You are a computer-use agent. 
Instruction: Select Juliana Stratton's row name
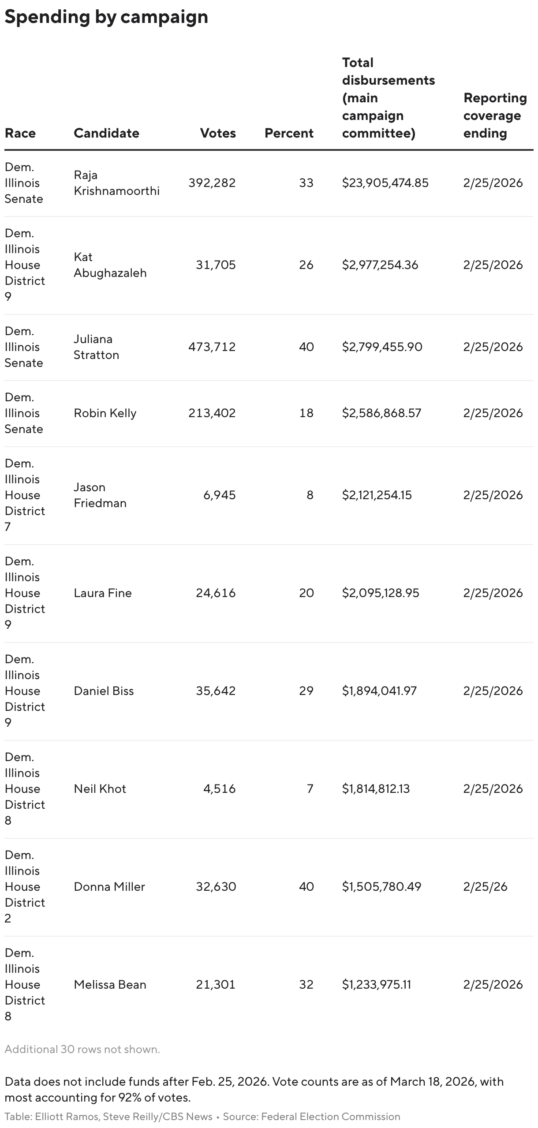(x=96, y=347)
